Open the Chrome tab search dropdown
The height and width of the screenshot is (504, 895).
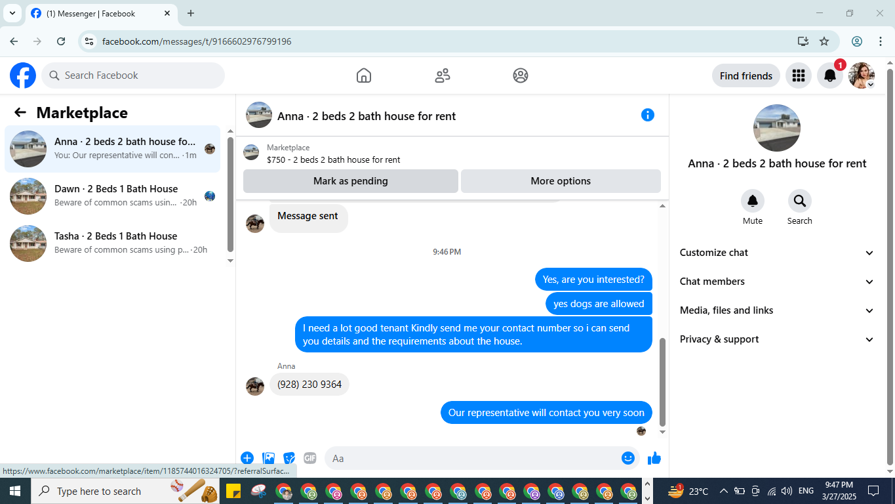coord(12,13)
